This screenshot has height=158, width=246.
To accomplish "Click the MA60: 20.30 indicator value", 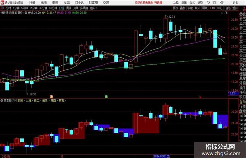I will 79,13.
